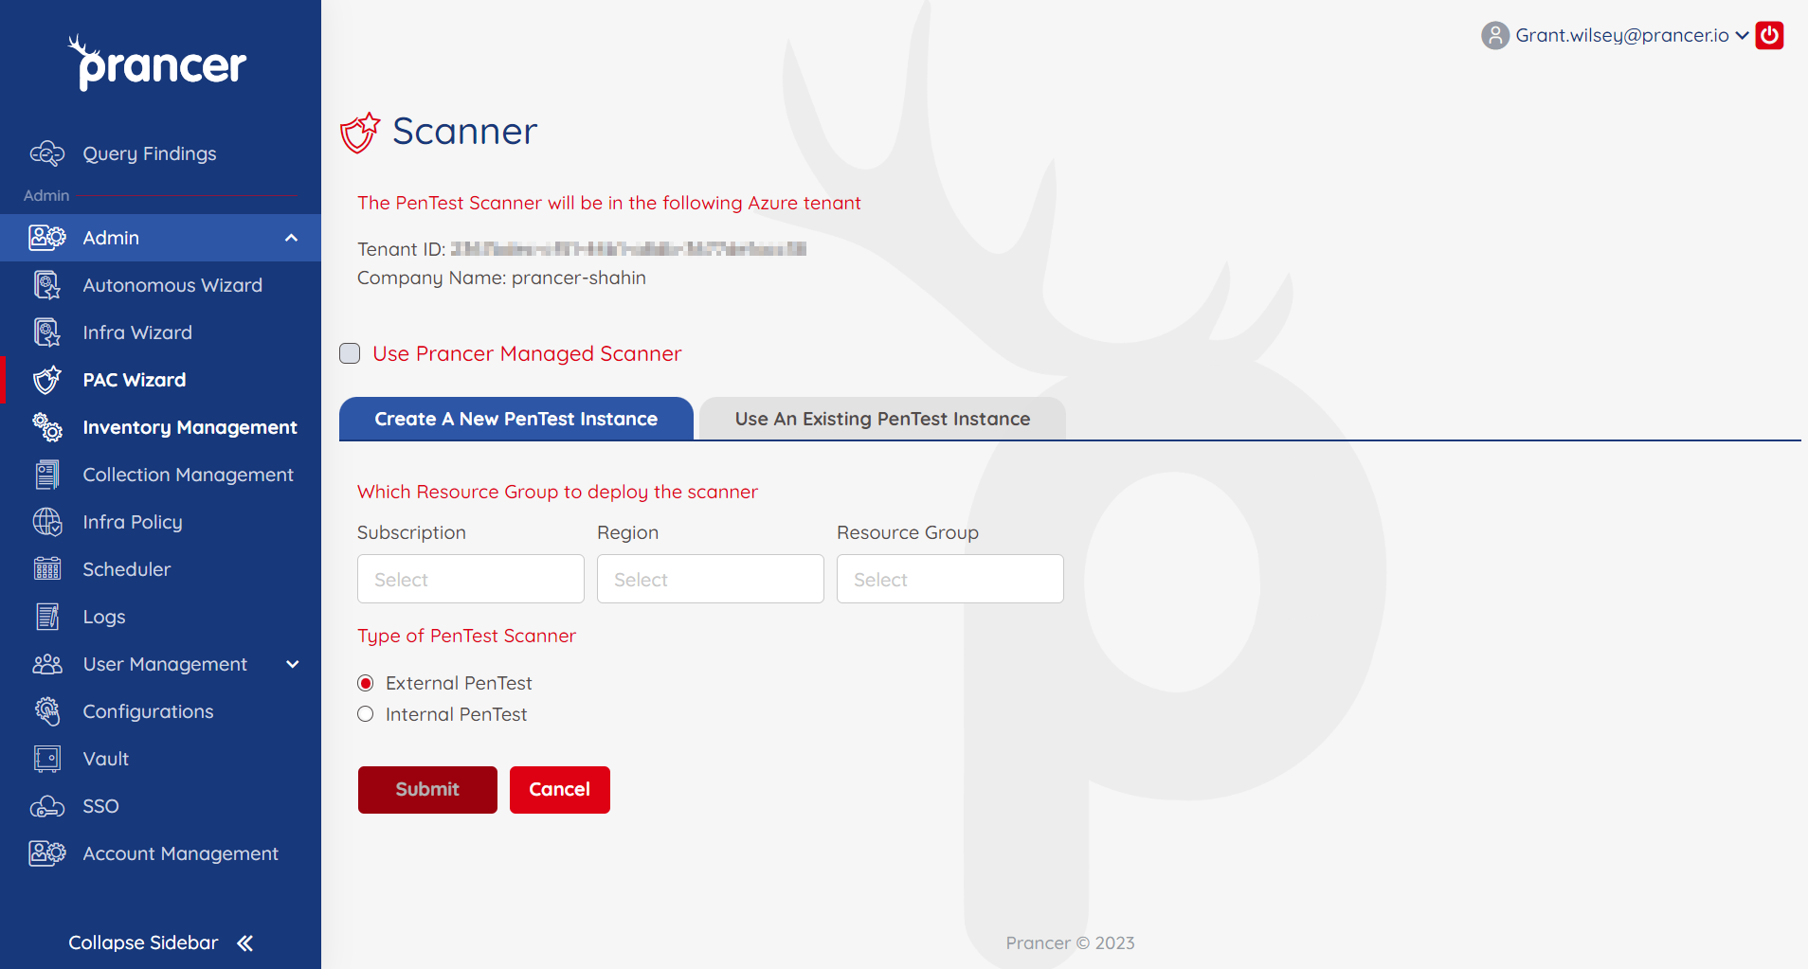The height and width of the screenshot is (969, 1808).
Task: Click the Infra Wizard icon
Action: point(47,332)
